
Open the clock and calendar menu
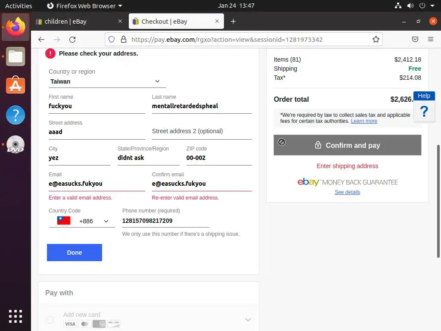[x=236, y=6]
